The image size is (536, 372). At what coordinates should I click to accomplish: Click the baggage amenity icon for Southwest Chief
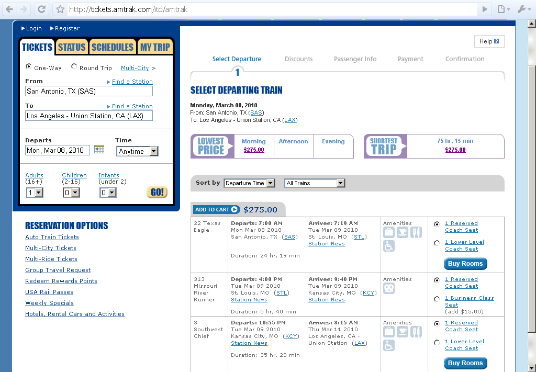(389, 332)
